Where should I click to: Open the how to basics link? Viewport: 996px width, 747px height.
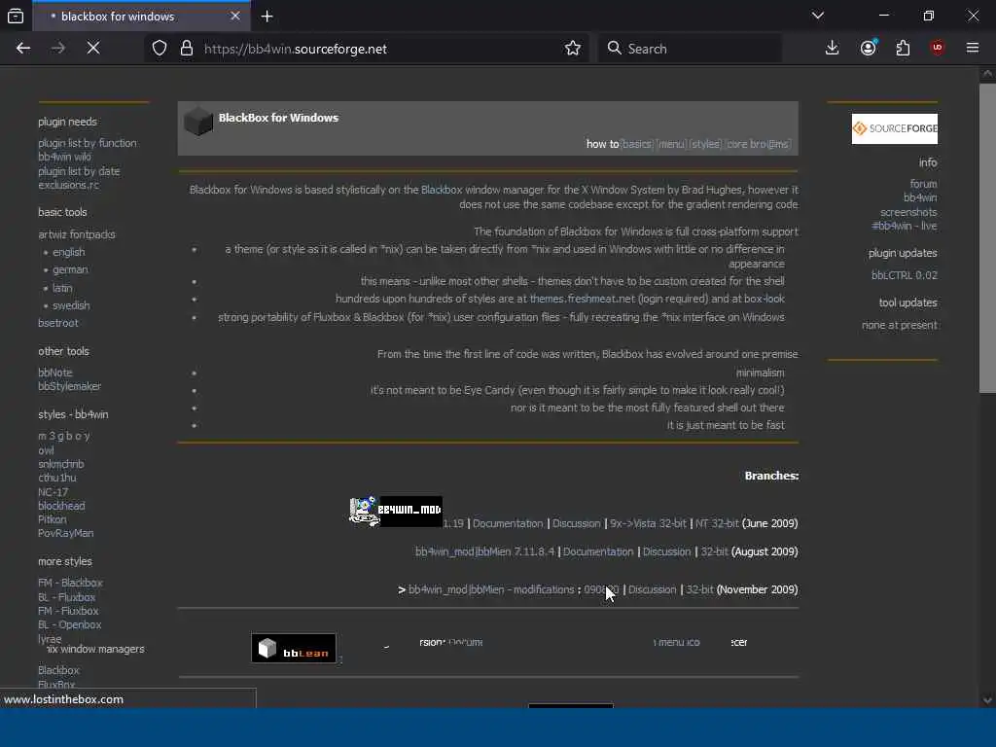(x=636, y=144)
